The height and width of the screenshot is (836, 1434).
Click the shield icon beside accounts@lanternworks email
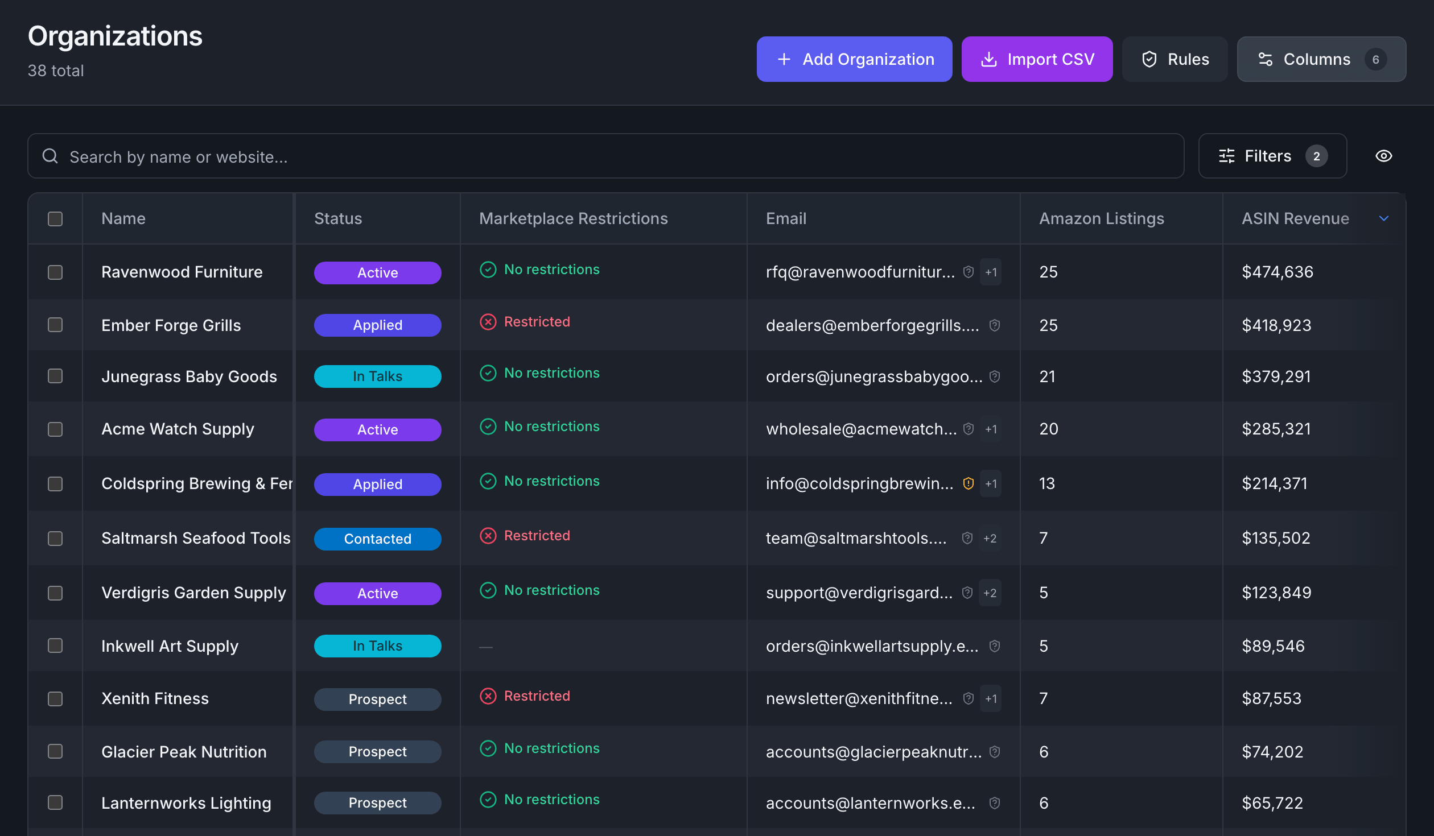pyautogui.click(x=994, y=803)
